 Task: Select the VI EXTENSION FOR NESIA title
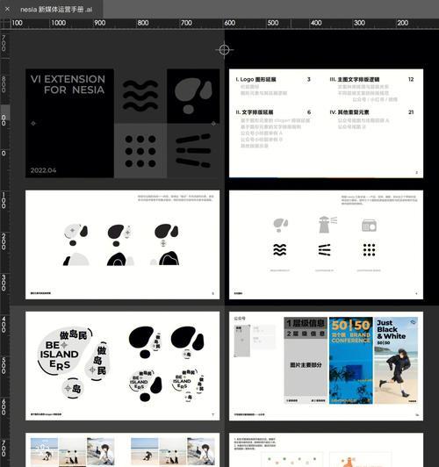68,84
